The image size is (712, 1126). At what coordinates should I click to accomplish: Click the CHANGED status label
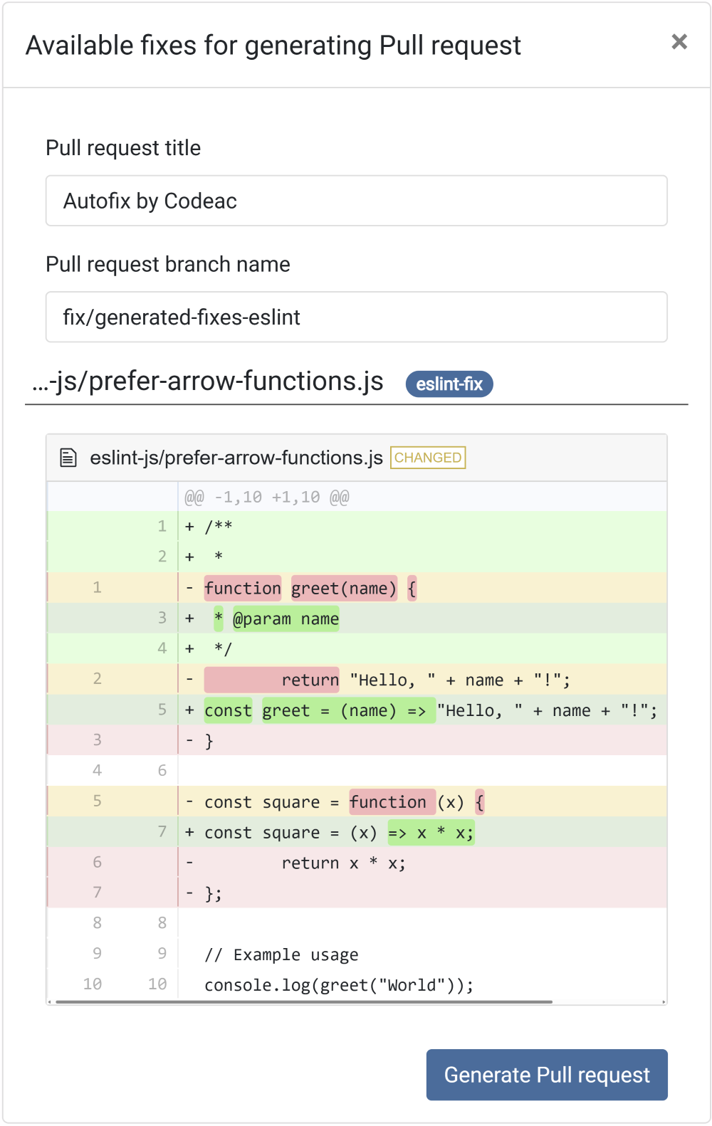[428, 458]
